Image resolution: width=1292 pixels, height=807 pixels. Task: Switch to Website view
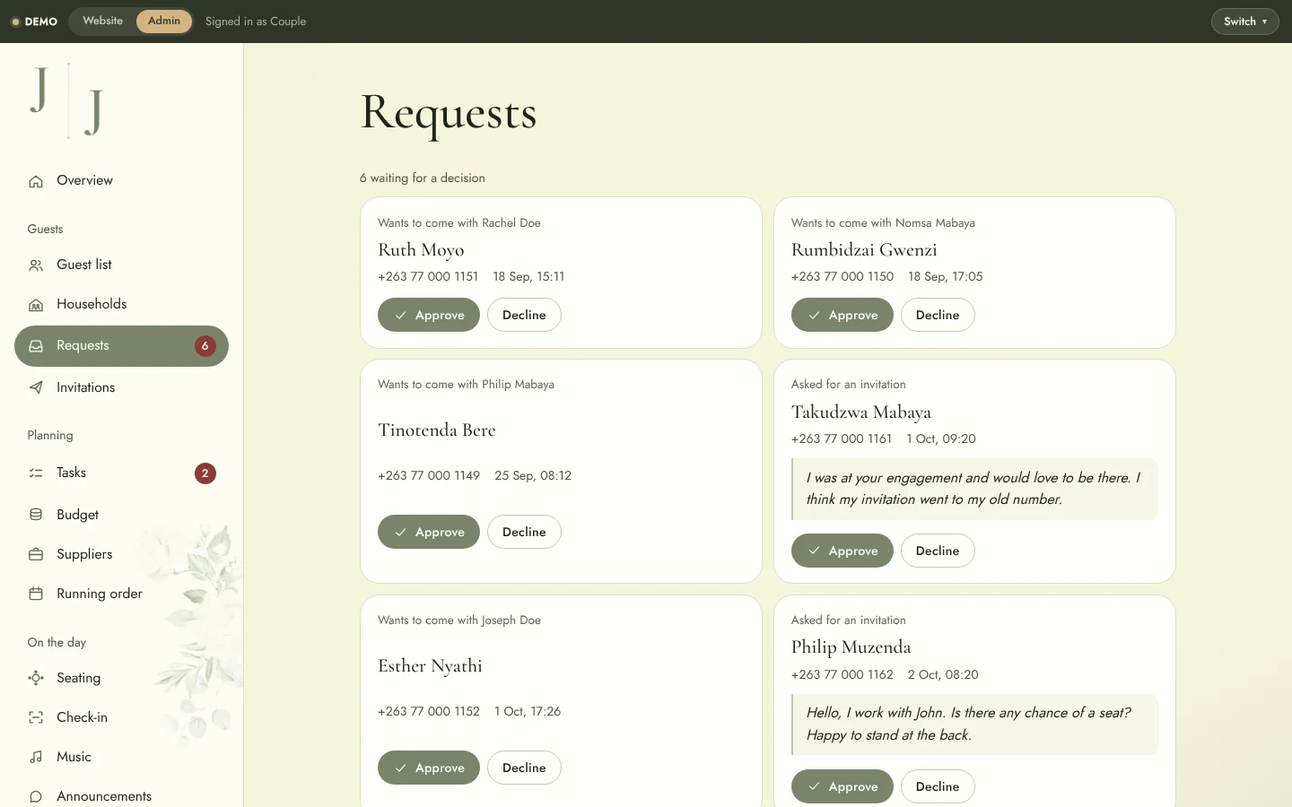103,22
